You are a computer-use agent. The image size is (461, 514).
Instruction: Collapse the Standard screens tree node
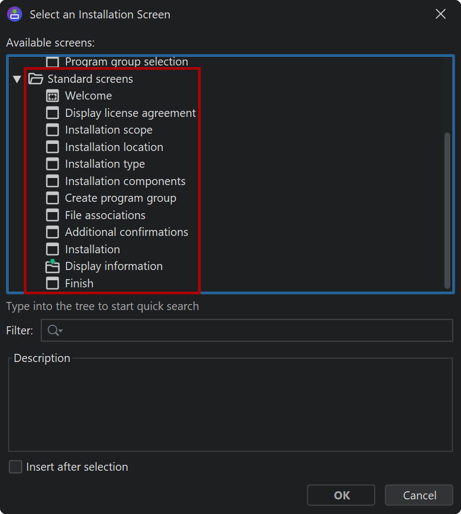[17, 79]
